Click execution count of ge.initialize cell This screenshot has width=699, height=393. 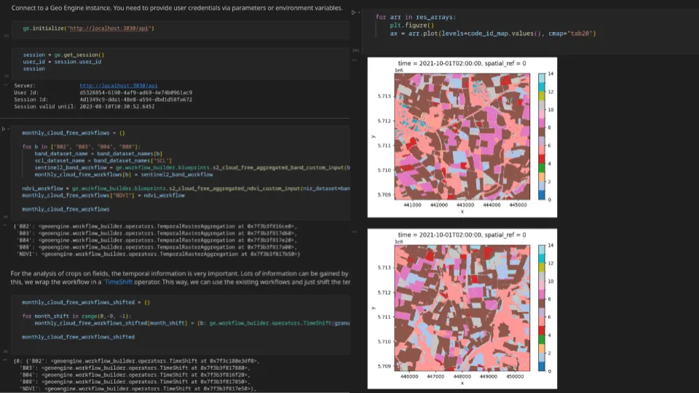(x=7, y=36)
